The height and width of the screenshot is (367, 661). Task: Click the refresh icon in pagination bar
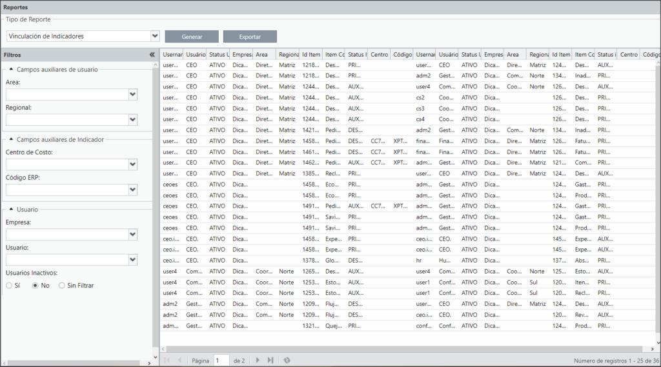coord(287,361)
